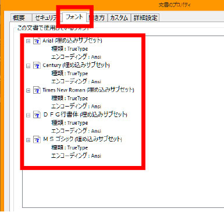The width and height of the screenshot is (224, 212).
Task: Select the Arial (埋め込みサブセット) item
Action: (72, 41)
